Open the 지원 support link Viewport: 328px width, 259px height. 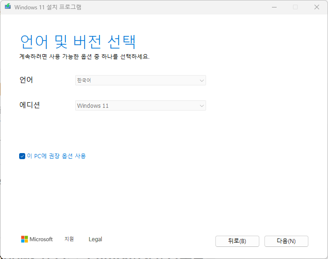(x=69, y=239)
